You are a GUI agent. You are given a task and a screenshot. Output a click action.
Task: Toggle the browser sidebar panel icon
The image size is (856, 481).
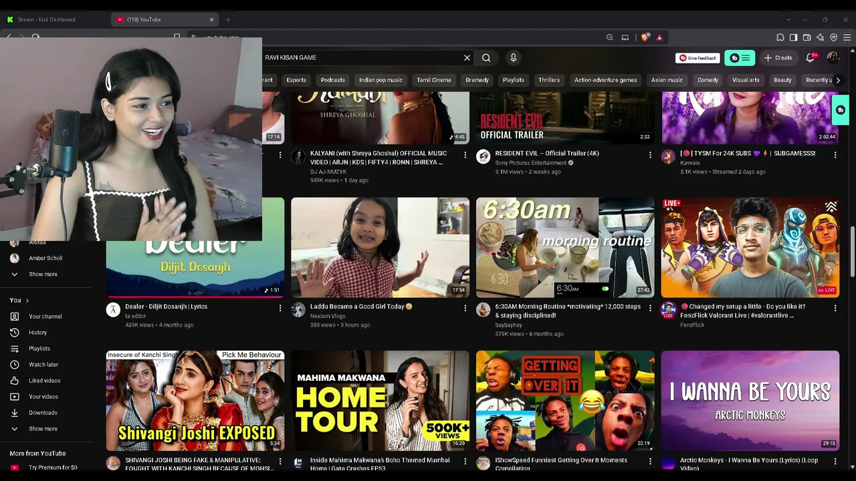pyautogui.click(x=794, y=37)
